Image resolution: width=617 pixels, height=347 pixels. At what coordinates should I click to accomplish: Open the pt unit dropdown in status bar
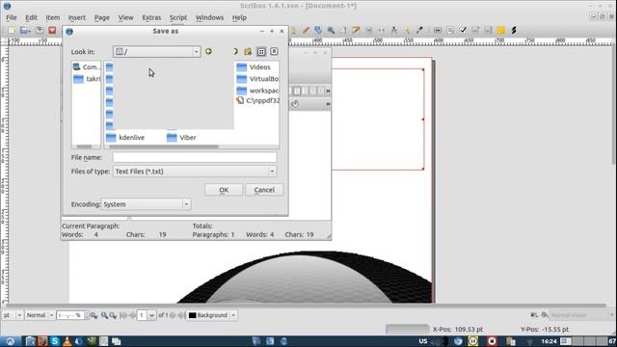(x=19, y=315)
